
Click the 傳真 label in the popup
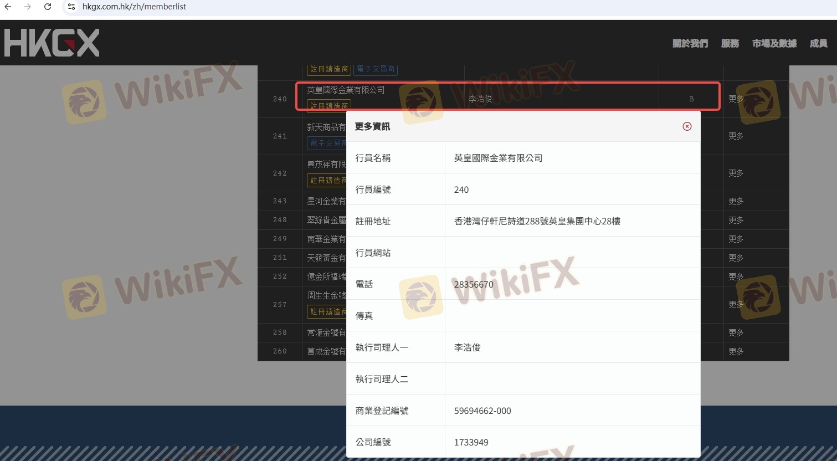tap(364, 316)
